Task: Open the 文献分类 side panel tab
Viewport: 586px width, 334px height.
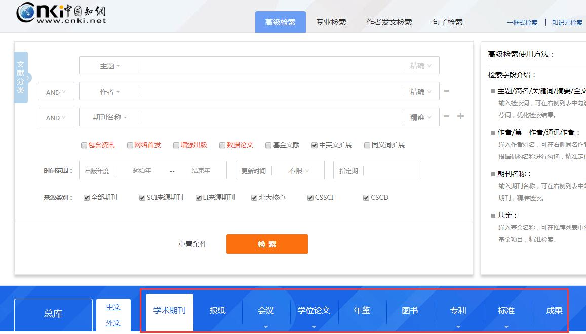Action: click(x=20, y=77)
